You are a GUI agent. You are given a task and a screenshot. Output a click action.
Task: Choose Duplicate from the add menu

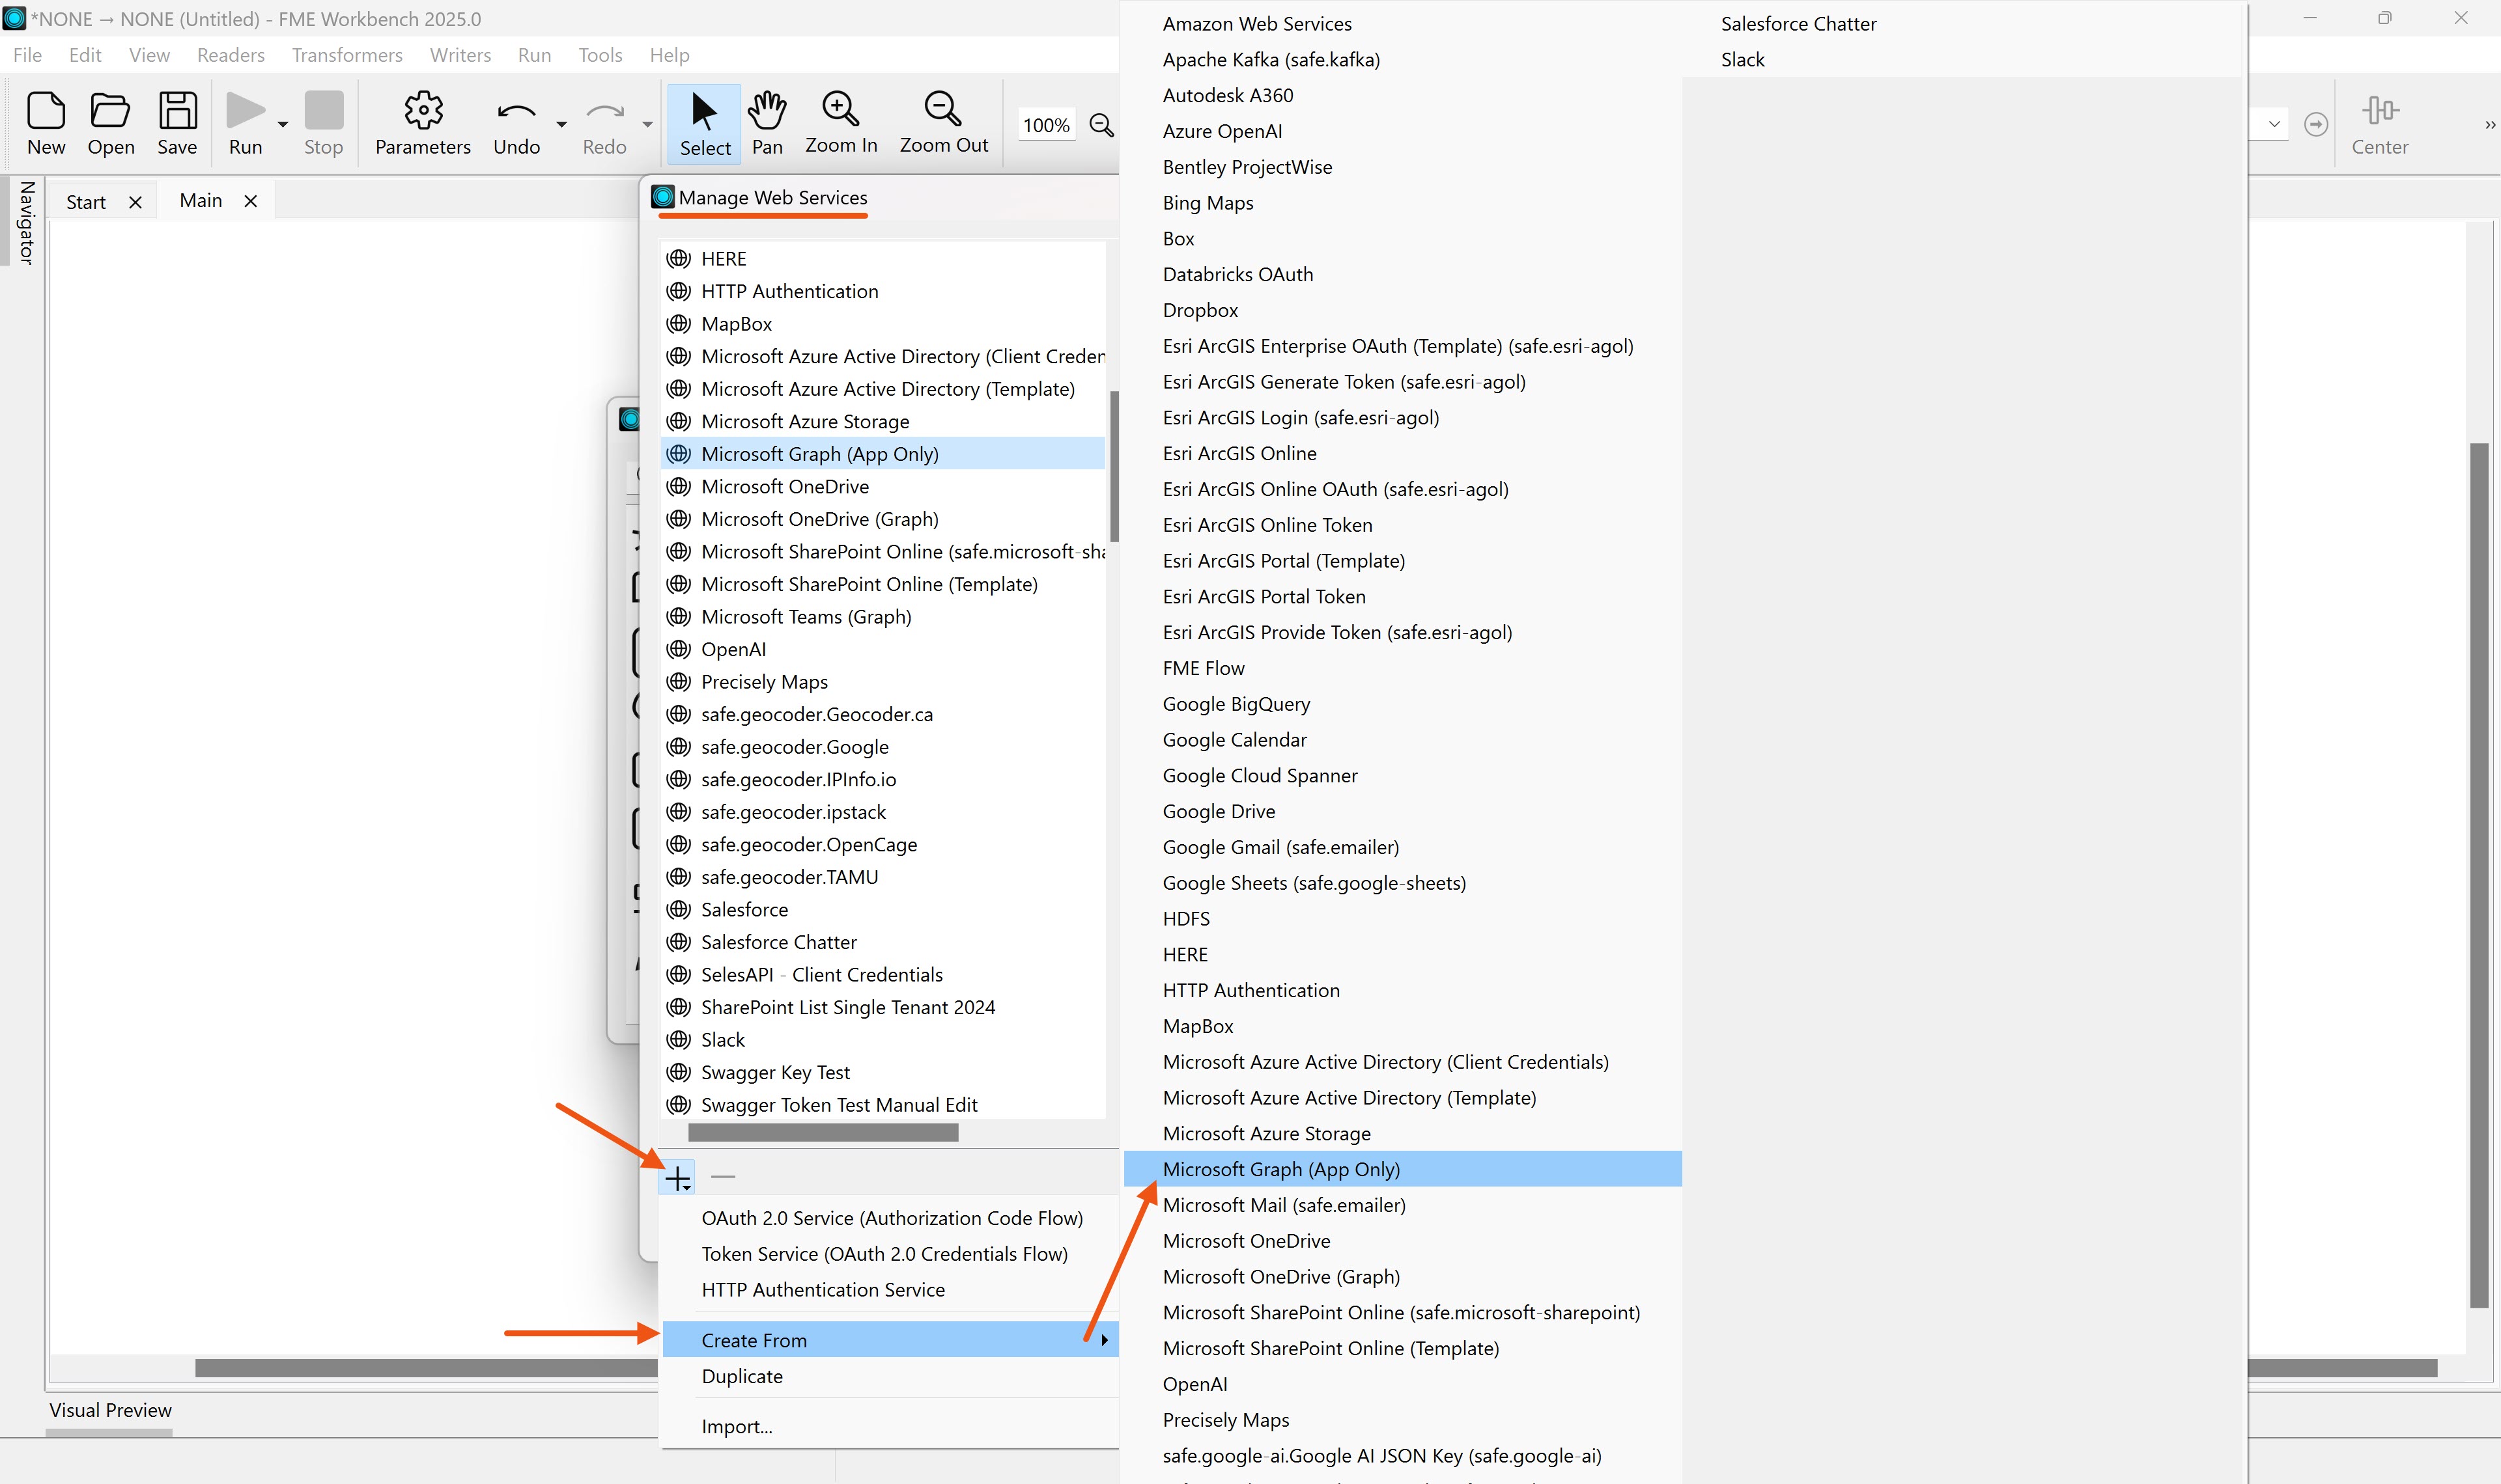[x=742, y=1376]
